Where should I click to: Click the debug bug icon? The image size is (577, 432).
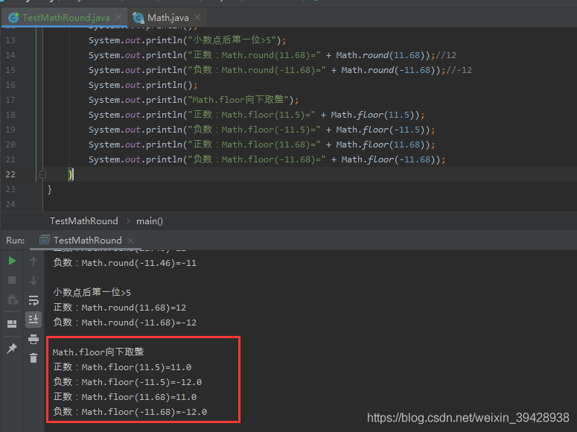pos(12,299)
